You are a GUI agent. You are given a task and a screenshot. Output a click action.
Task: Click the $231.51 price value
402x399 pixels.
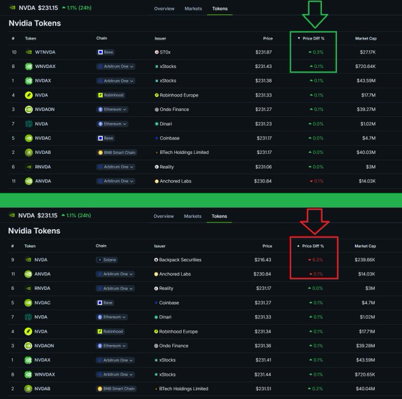(x=263, y=389)
